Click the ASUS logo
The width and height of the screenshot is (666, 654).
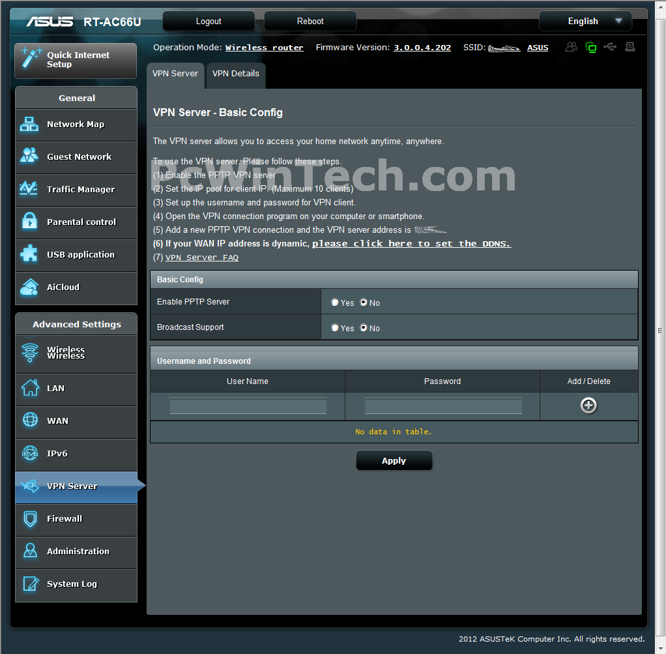(x=50, y=22)
